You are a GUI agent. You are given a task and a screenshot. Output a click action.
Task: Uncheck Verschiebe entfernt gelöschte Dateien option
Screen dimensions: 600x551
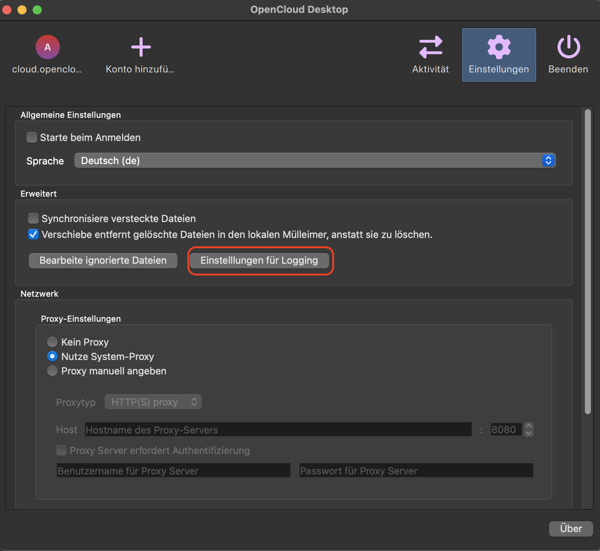point(33,234)
